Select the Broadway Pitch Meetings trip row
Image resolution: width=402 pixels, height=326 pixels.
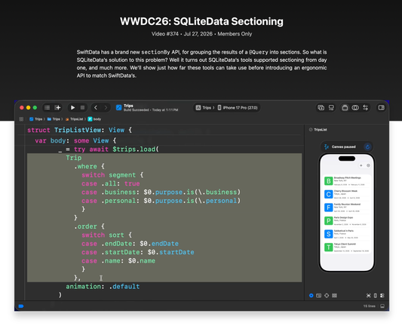click(347, 181)
